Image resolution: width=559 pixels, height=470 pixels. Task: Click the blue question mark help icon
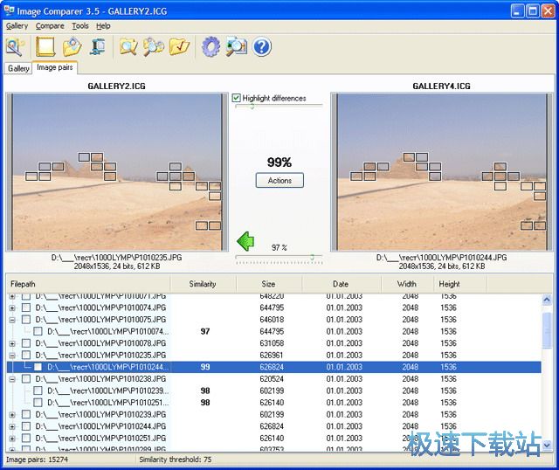coord(262,46)
